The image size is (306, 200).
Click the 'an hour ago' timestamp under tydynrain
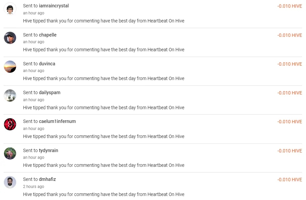(33, 157)
